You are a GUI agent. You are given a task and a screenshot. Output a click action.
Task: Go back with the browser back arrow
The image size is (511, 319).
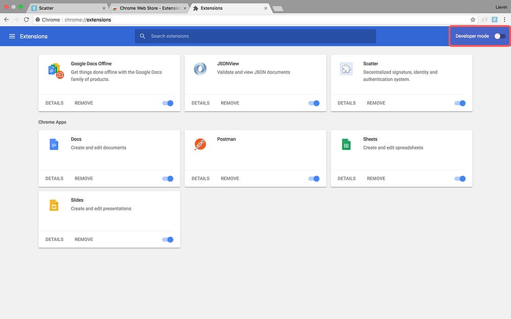point(7,19)
